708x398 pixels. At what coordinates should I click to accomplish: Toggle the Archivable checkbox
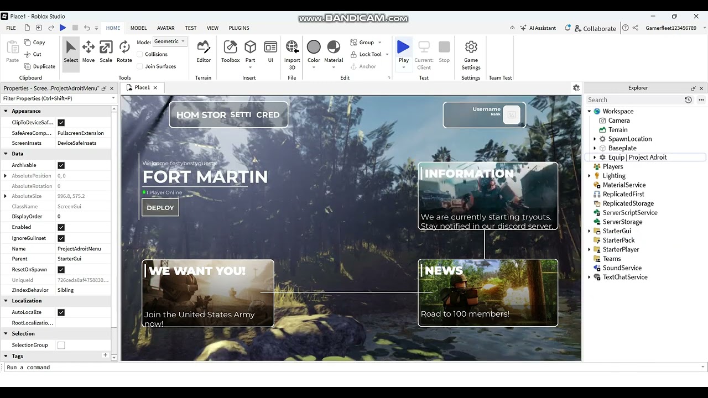tap(61, 165)
